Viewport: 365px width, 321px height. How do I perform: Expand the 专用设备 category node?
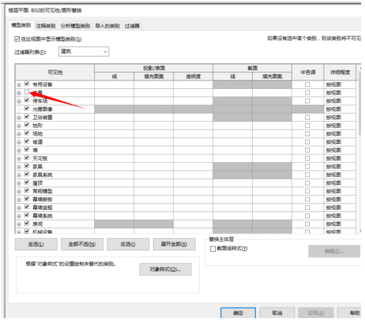pyautogui.click(x=19, y=85)
